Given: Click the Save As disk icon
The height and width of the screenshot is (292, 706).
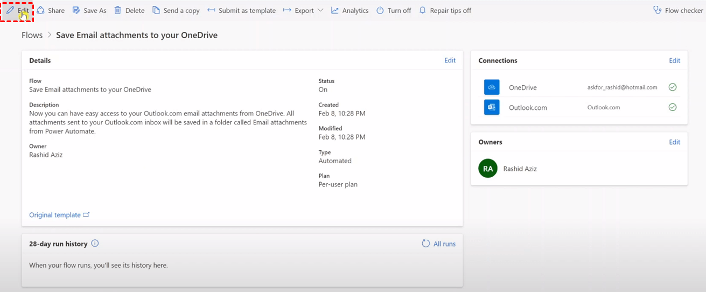Looking at the screenshot, I should (76, 10).
